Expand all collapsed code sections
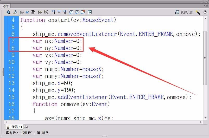Screen dimensions: 209x138 [x=65, y=12]
